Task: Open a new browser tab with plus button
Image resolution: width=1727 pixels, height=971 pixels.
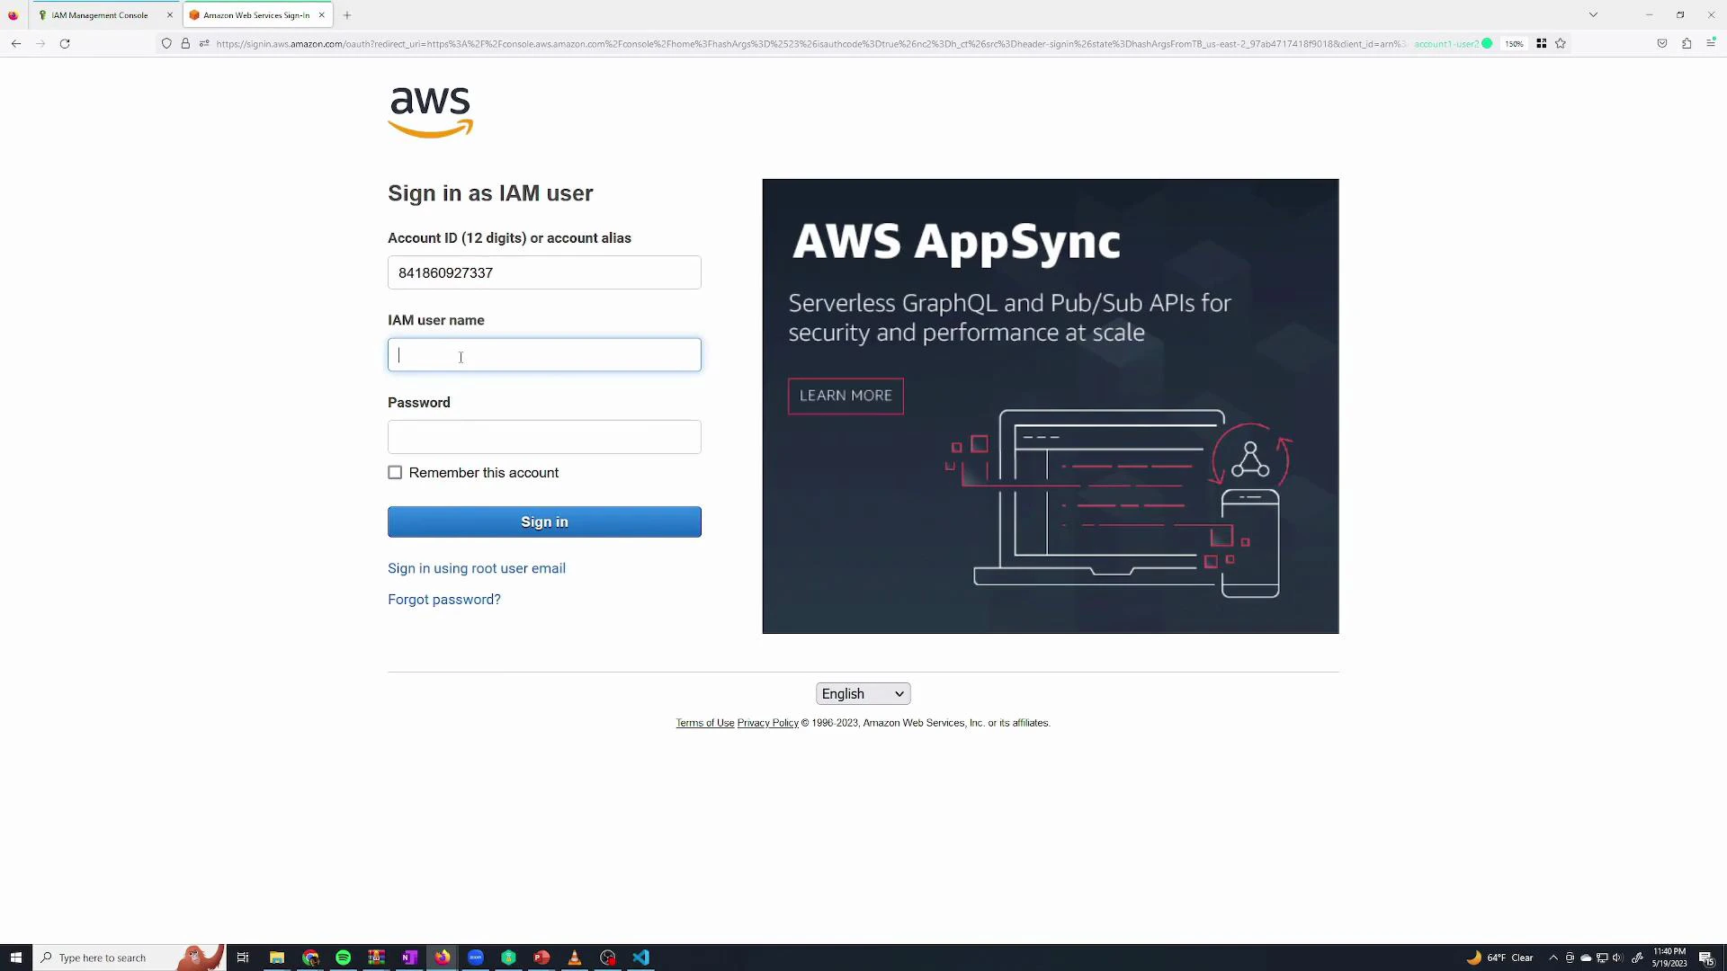Action: [x=347, y=14]
